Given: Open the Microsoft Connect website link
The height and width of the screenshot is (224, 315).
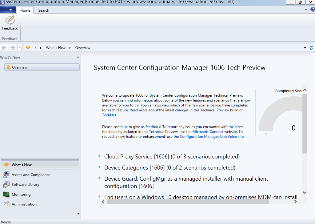Looking at the screenshot, I should pyautogui.click(x=208, y=132).
